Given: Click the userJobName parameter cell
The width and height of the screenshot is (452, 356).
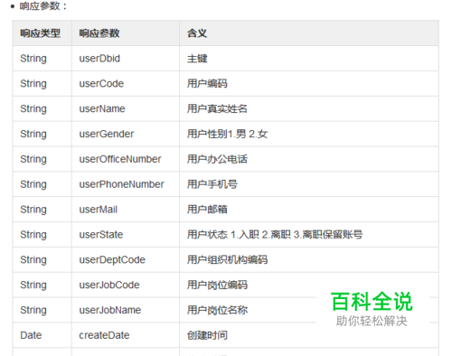Looking at the screenshot, I should (126, 310).
